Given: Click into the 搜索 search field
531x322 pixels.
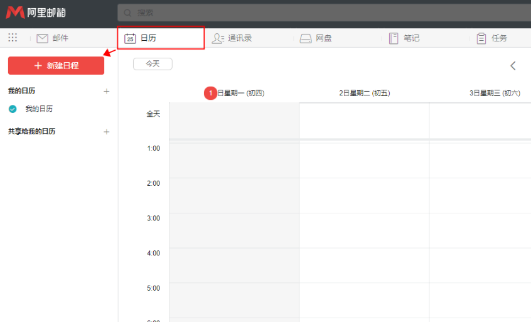Looking at the screenshot, I should point(314,13).
